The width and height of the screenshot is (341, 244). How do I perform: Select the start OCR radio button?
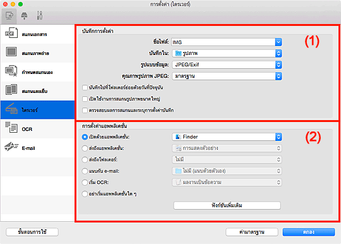(85, 183)
